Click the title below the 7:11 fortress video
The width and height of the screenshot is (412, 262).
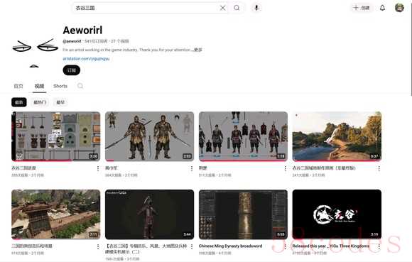(32, 246)
